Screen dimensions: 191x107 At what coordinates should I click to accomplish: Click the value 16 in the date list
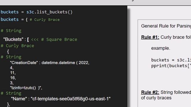(x=13, y=78)
